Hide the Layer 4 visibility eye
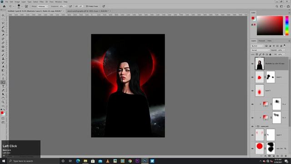Viewport: 291px width, 164px height. pyautogui.click(x=252, y=135)
